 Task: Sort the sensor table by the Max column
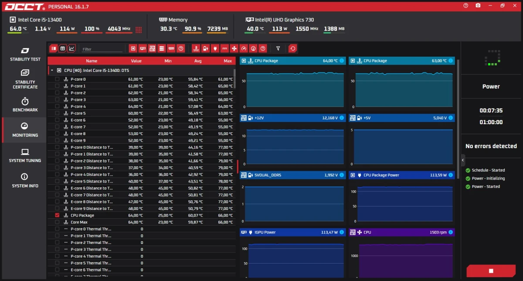pos(228,61)
